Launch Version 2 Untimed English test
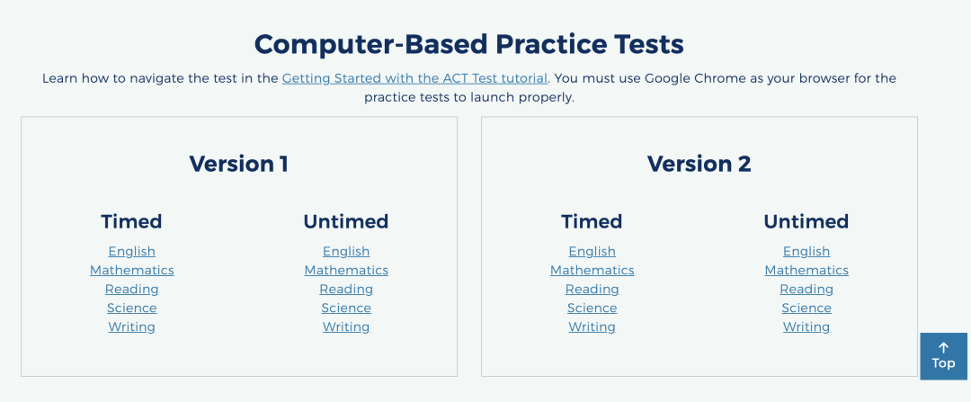This screenshot has height=402, width=971. point(806,252)
